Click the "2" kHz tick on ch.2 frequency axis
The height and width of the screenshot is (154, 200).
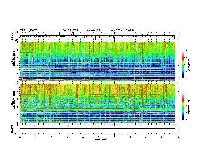point(17,115)
